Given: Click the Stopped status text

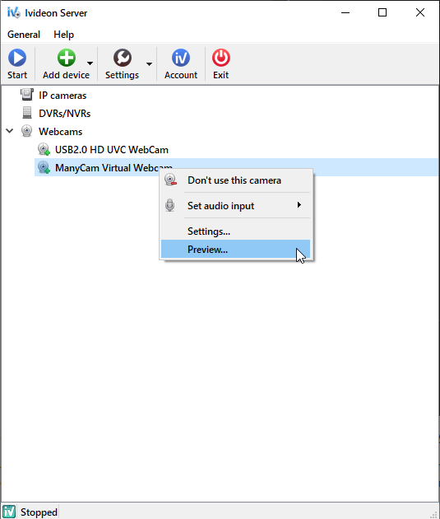Looking at the screenshot, I should [x=39, y=512].
